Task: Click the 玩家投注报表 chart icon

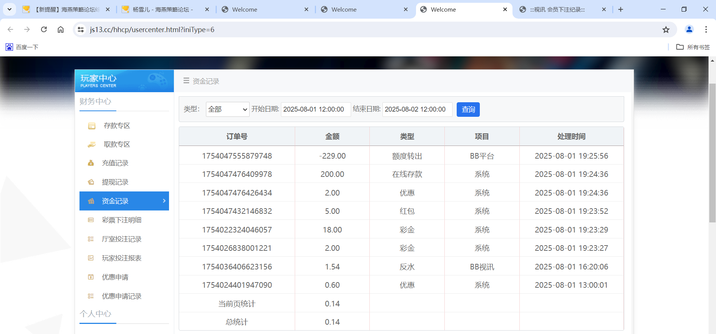Action: [91, 258]
